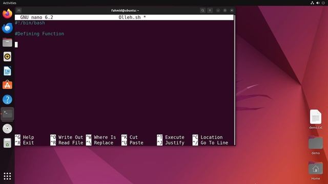
Task: Click the ^W Where Is shortcut
Action: tap(101, 137)
